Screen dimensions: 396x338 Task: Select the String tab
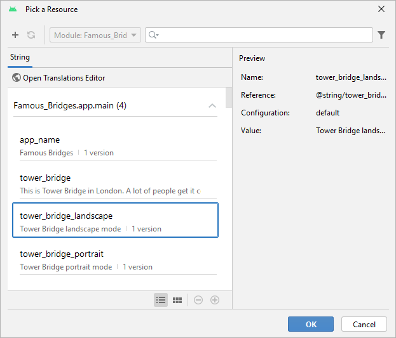click(x=20, y=57)
